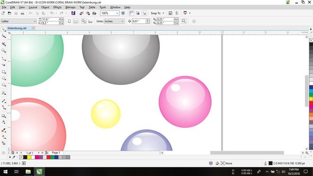The width and height of the screenshot is (313, 176).
Task: Open the zoom level 100% dropdown
Action: (x=117, y=13)
